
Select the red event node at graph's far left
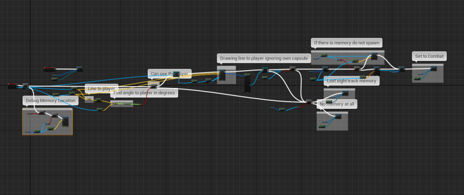[x=13, y=86]
